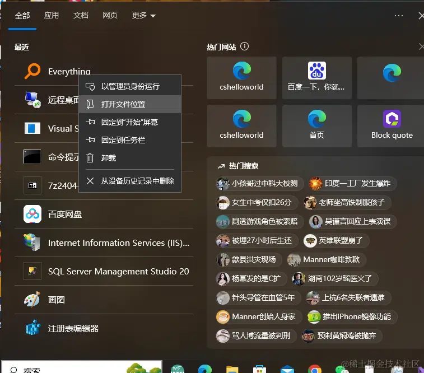The image size is (424, 373).
Task: Click the Edge icon in the taskbar
Action: (205, 369)
